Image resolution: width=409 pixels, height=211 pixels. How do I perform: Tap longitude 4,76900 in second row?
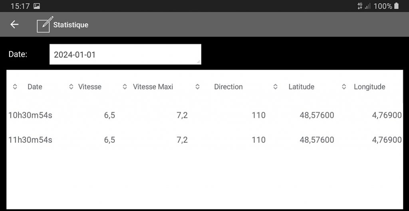387,140
